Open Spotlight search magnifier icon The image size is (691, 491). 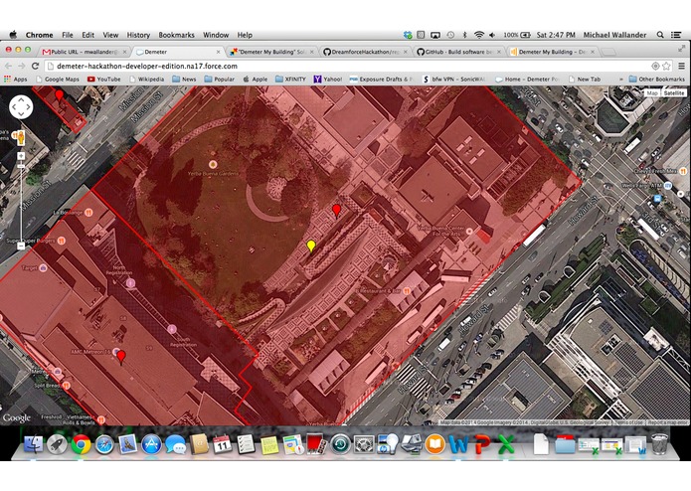tap(660, 35)
